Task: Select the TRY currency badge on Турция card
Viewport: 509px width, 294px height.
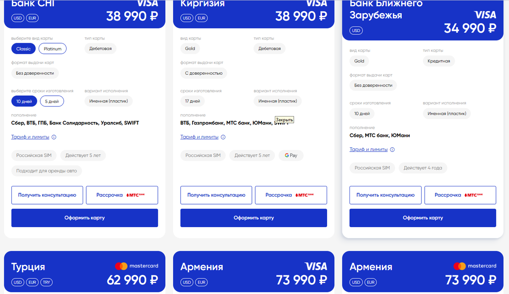Action: click(46, 282)
